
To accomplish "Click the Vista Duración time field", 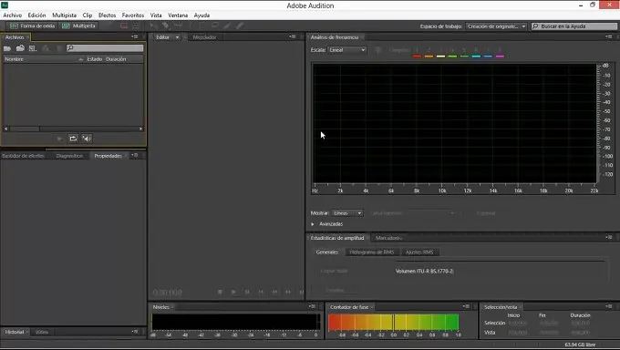I will pyautogui.click(x=580, y=333).
